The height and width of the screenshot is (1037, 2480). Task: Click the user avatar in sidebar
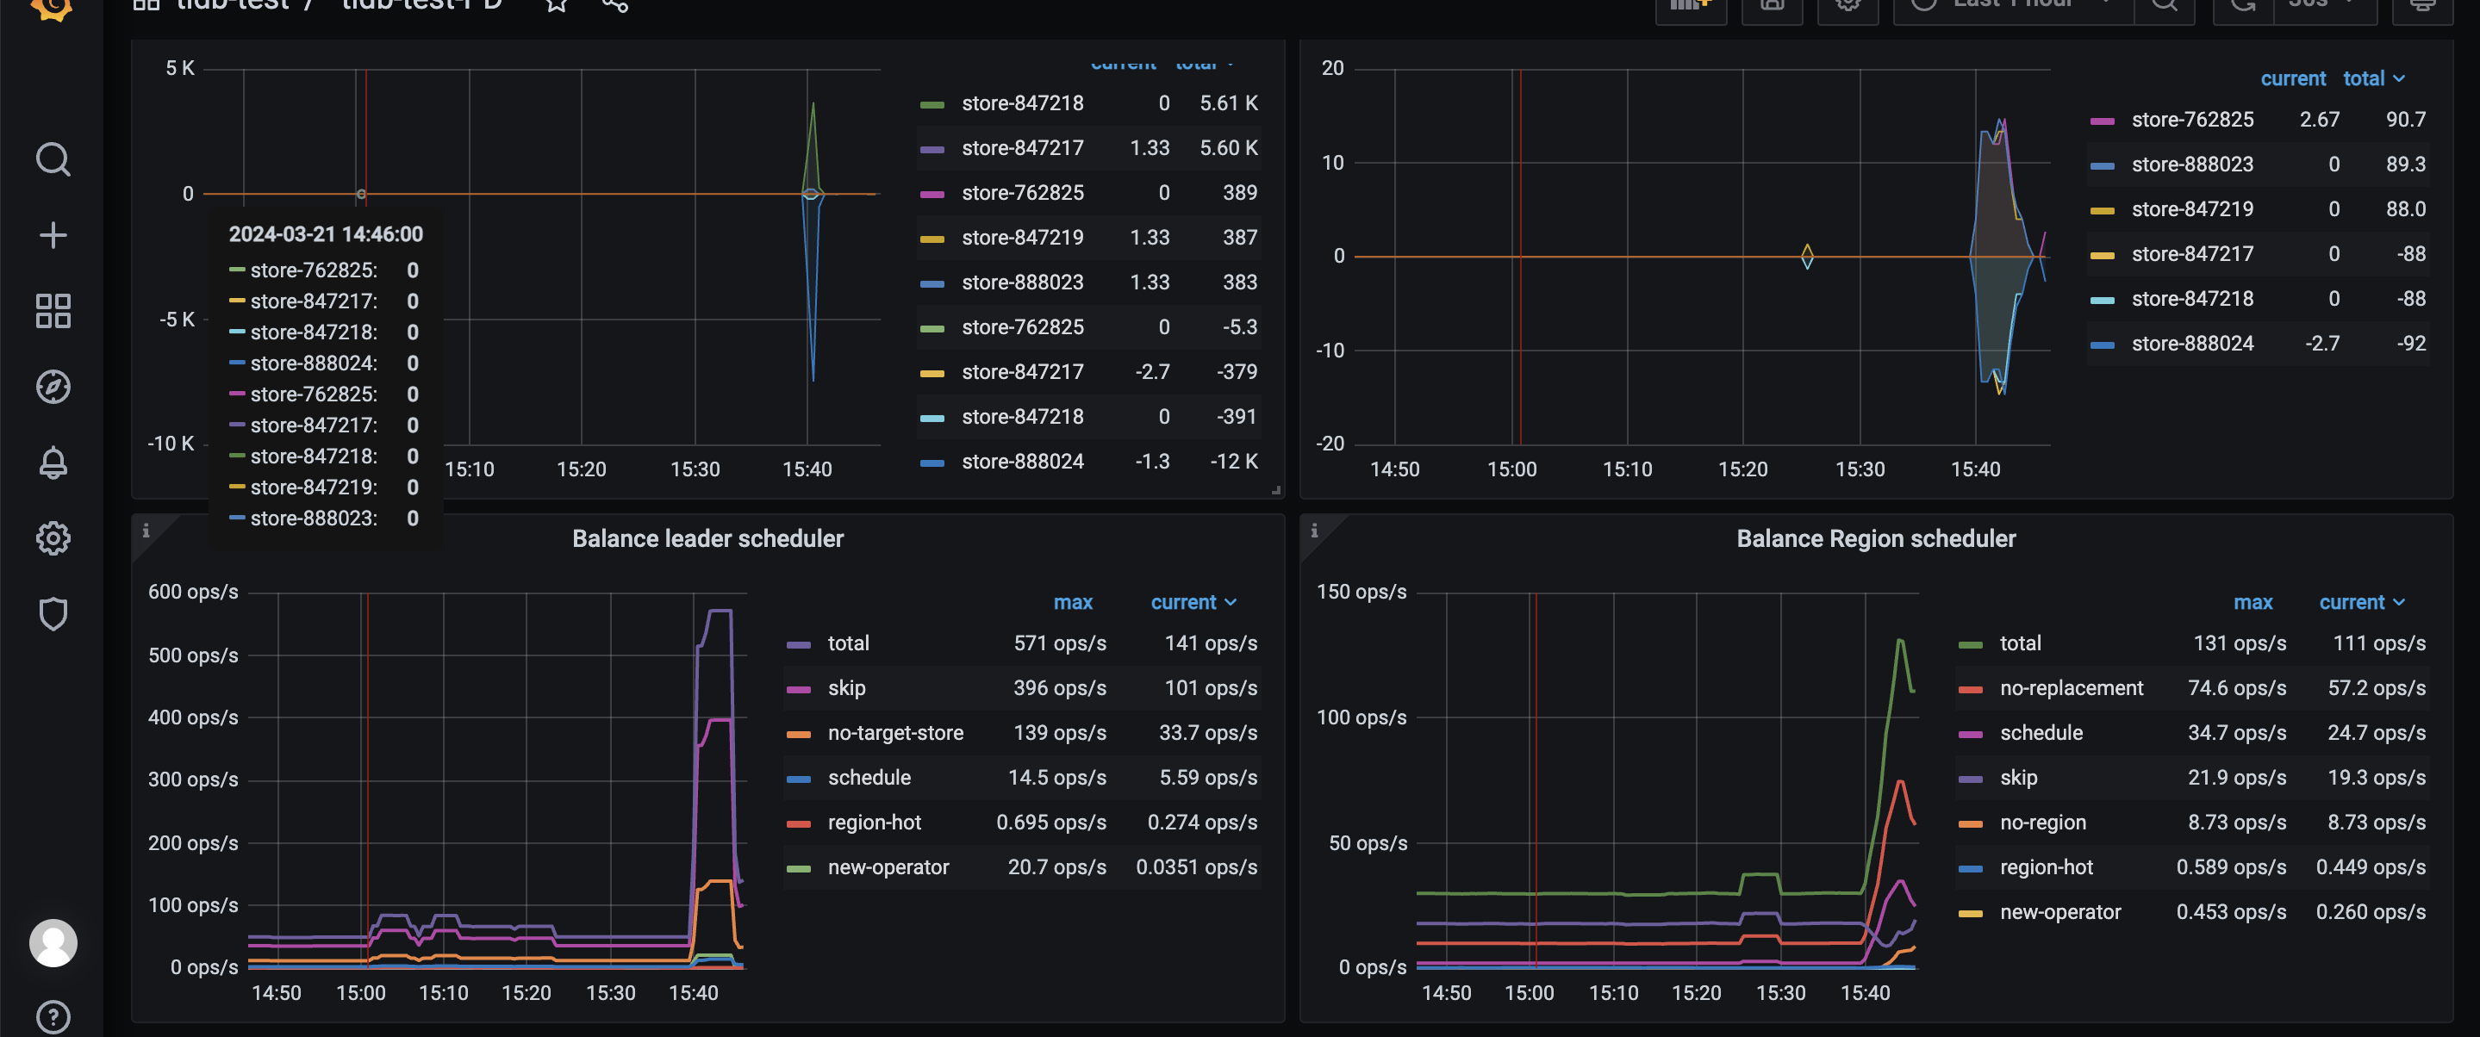tap(53, 943)
